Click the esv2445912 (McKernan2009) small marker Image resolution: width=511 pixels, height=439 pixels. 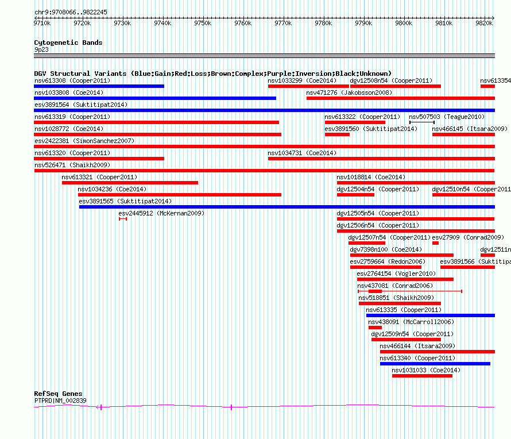[x=123, y=219]
